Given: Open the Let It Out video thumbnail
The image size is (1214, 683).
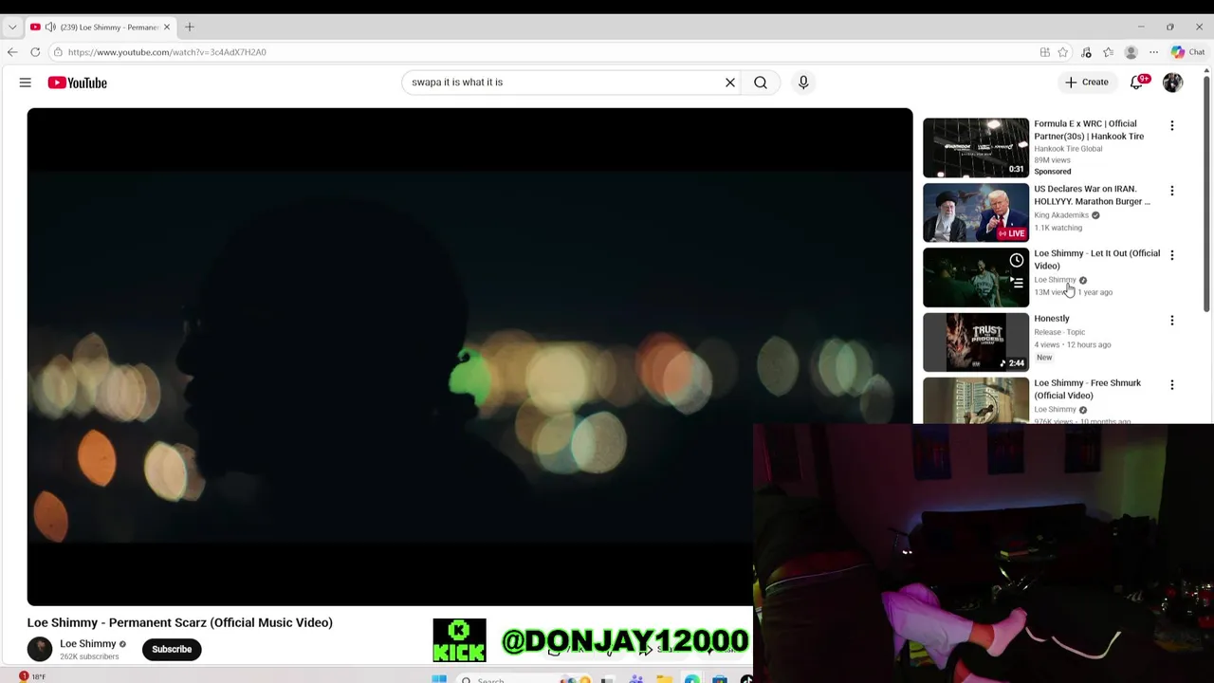Looking at the screenshot, I should [976, 277].
